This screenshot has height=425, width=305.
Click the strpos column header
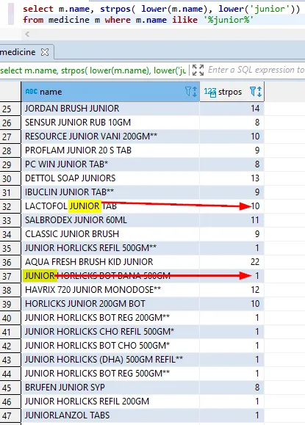pos(232,92)
